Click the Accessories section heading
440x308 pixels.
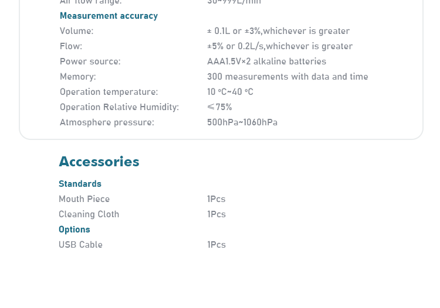tap(99, 162)
